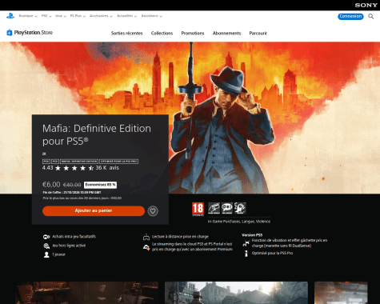Click the Lecture à distance icon
Screen dimensions: 380x304
[146, 237]
